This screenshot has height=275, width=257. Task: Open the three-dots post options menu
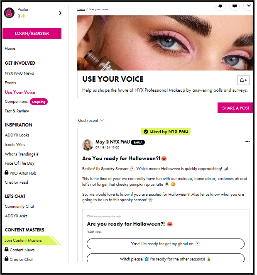coord(247,141)
